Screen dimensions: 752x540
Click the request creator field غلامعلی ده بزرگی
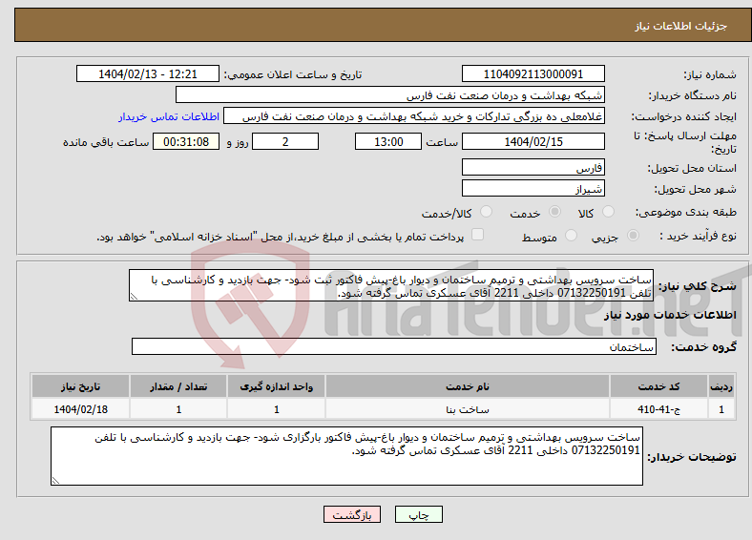[414, 116]
